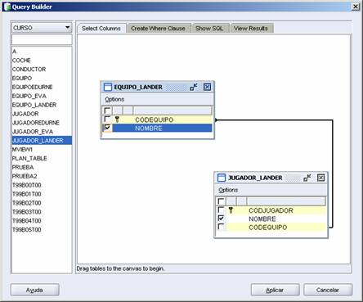This screenshot has height=302, width=363.
Task: Select JUGADOREDURNE in the table list
Action: pos(42,123)
